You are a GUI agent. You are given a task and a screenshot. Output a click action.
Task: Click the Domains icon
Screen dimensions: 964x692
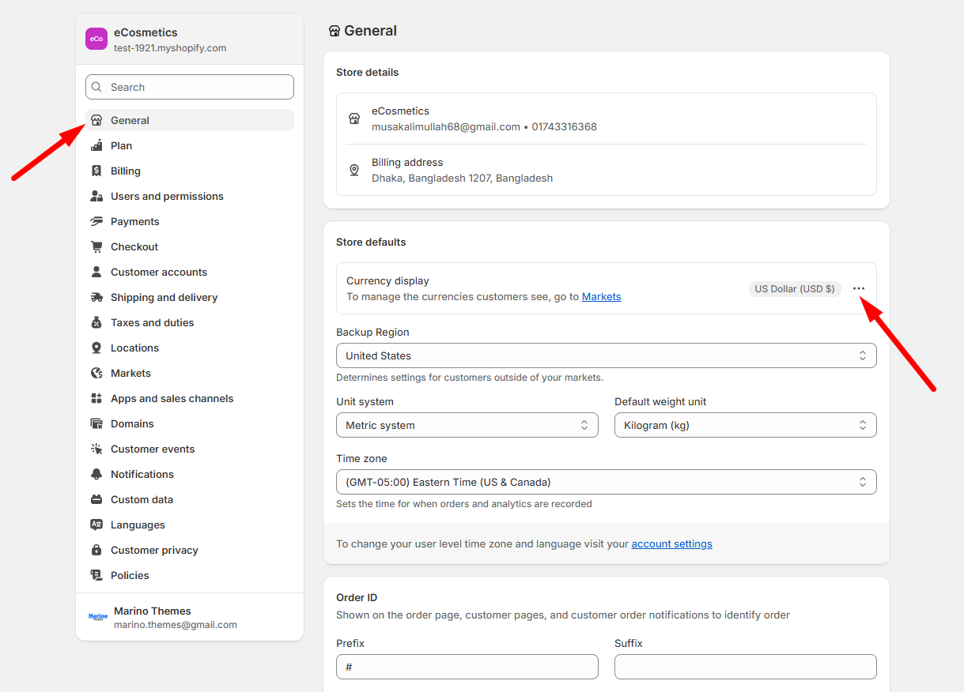(x=96, y=423)
